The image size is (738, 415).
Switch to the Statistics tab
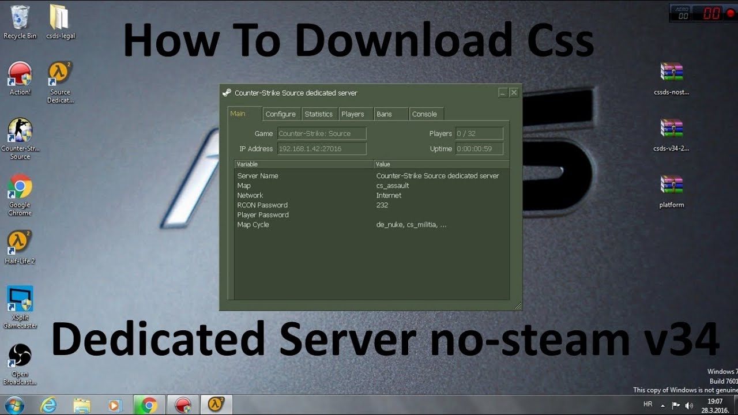[x=319, y=114]
